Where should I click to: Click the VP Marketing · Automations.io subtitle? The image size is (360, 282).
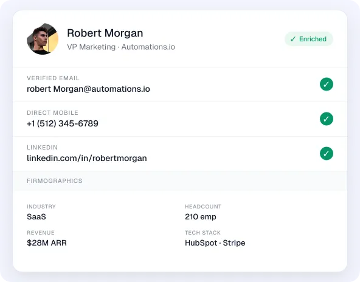coord(121,47)
